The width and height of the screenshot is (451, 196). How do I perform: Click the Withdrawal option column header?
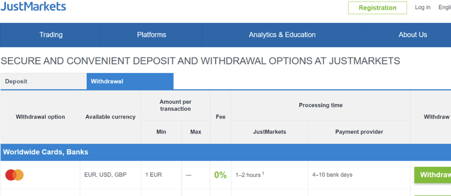point(40,117)
